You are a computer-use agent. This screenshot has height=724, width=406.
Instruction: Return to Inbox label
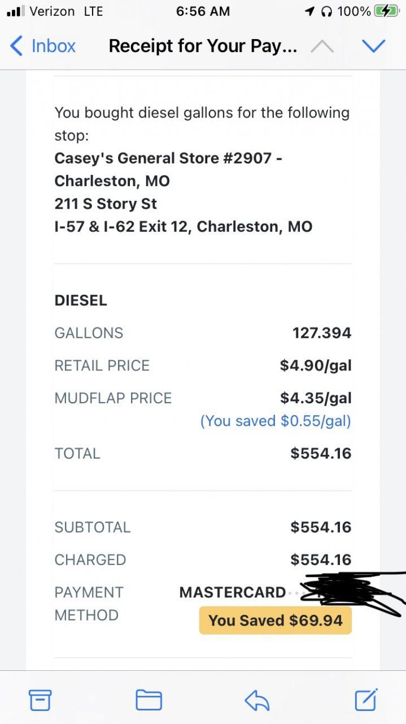(x=54, y=46)
